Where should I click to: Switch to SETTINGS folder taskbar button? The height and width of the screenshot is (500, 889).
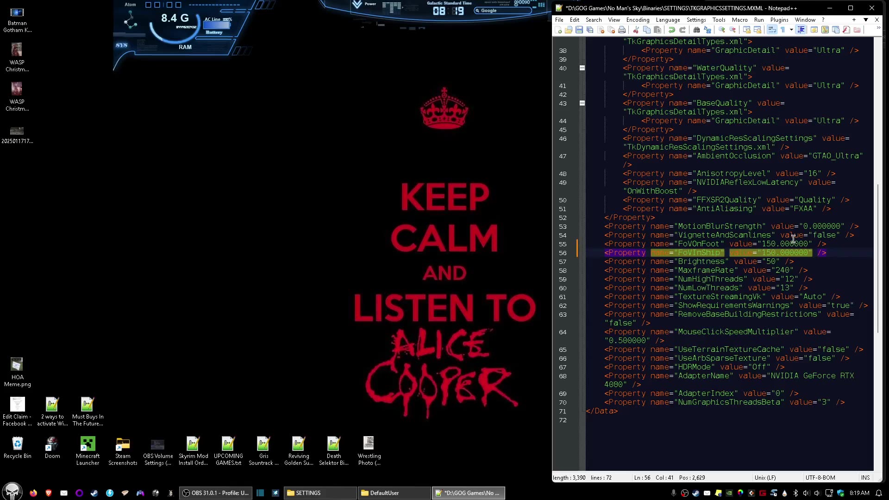coord(320,493)
